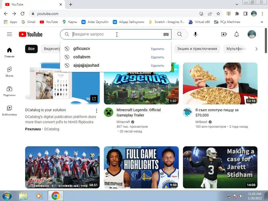Image resolution: width=268 pixels, height=201 pixels.
Task: Open the Aidar Zaynullin VK bookmark
Action: point(95,22)
